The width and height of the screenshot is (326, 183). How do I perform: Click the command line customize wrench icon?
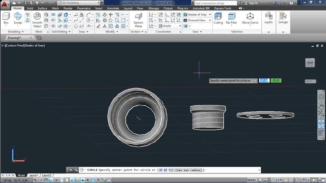point(76,170)
